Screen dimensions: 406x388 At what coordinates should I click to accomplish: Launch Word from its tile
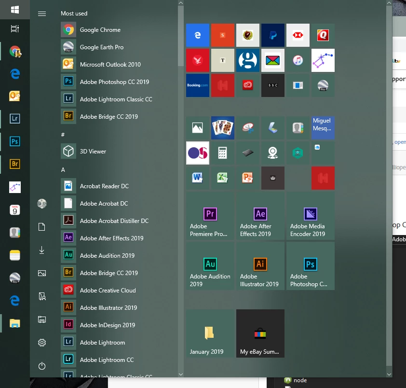tap(198, 178)
